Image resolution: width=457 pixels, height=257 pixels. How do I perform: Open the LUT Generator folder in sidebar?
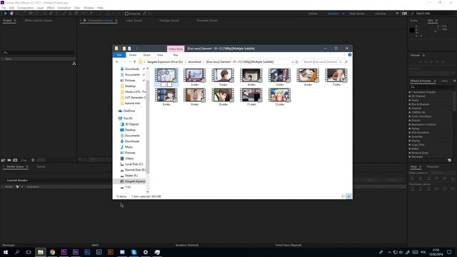click(134, 98)
